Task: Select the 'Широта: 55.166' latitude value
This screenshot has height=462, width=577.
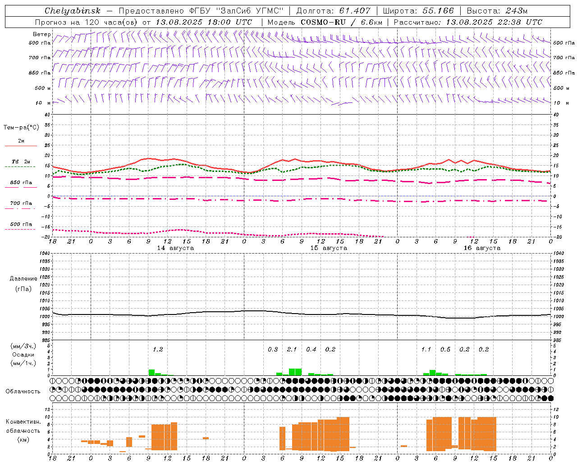Action: 418,11
